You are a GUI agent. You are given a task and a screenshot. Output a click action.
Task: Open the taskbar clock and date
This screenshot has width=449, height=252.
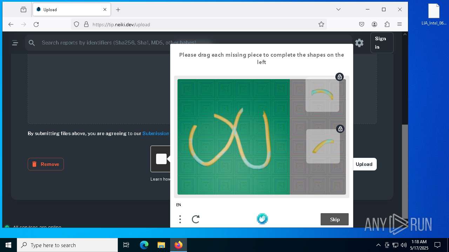(x=419, y=245)
